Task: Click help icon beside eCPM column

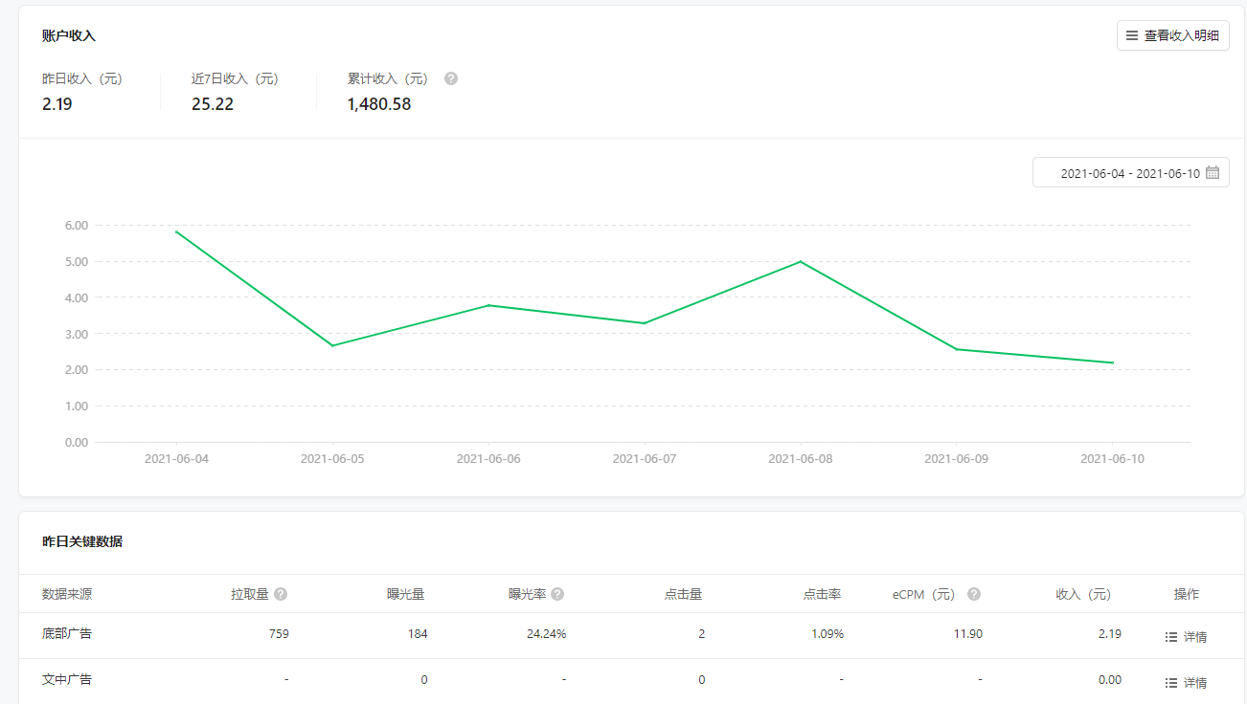Action: pyautogui.click(x=974, y=594)
